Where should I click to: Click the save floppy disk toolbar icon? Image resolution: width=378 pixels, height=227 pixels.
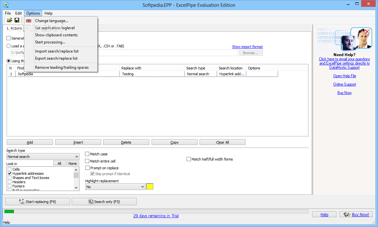(17, 20)
